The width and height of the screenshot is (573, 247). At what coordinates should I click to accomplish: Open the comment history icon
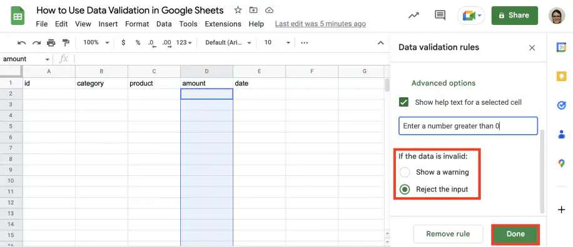pos(440,16)
